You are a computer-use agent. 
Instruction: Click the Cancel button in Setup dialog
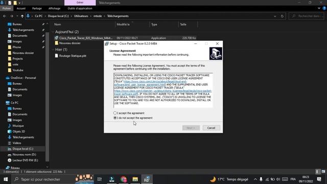click(x=211, y=128)
